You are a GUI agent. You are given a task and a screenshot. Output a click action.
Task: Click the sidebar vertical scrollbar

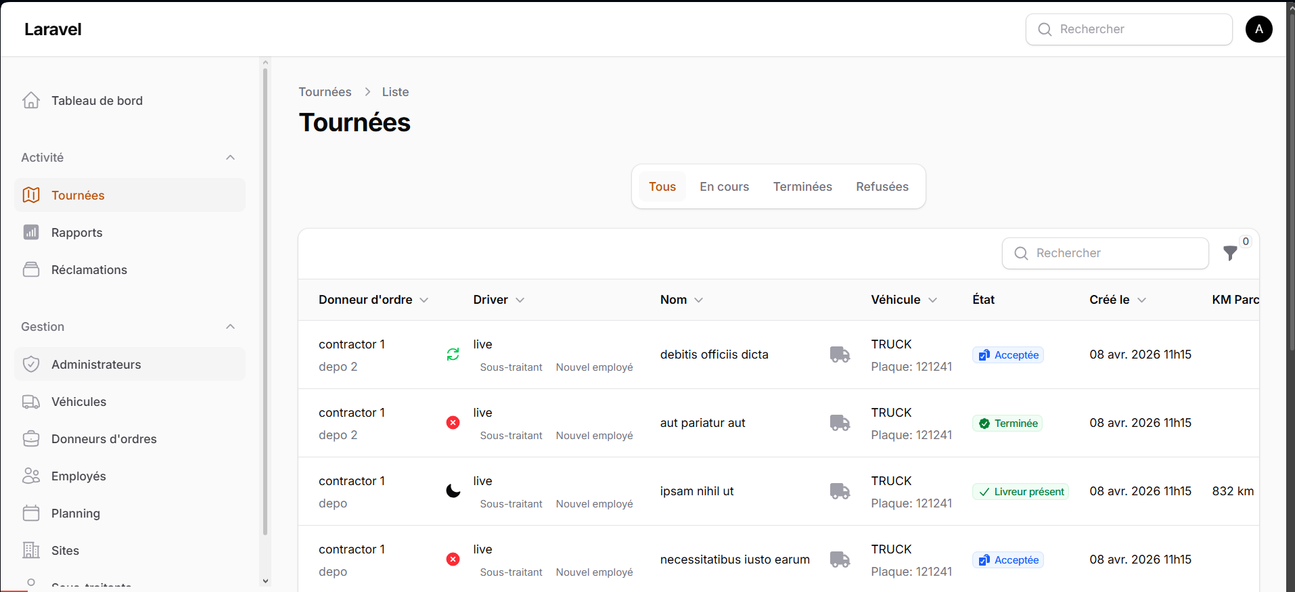coord(265,301)
